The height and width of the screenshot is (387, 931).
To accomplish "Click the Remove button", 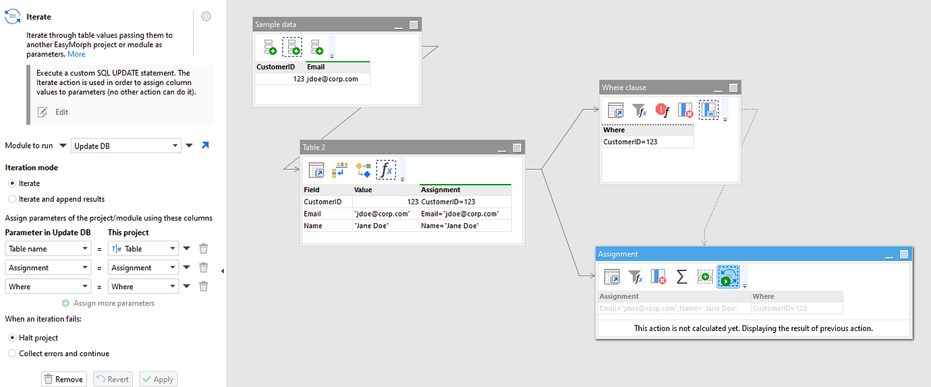I will click(x=63, y=379).
